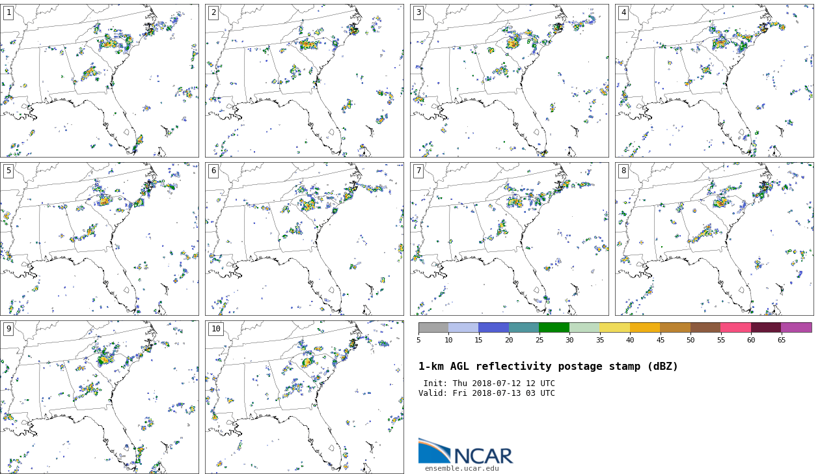
Task: Click the NCAR logo
Action: pos(465,451)
